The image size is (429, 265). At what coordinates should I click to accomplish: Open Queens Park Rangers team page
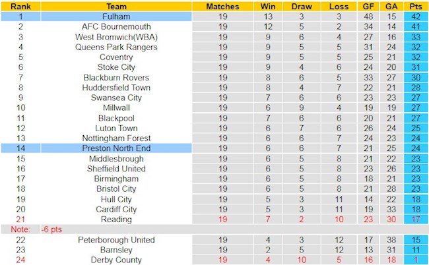tap(116, 47)
